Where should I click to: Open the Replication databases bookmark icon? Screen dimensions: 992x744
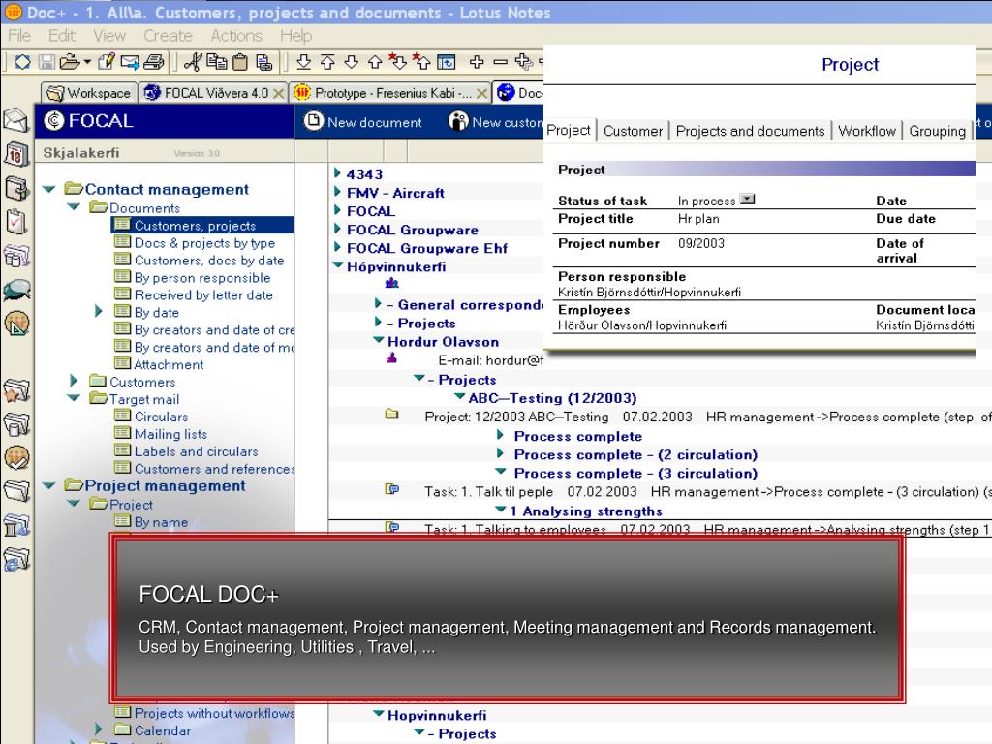15,256
